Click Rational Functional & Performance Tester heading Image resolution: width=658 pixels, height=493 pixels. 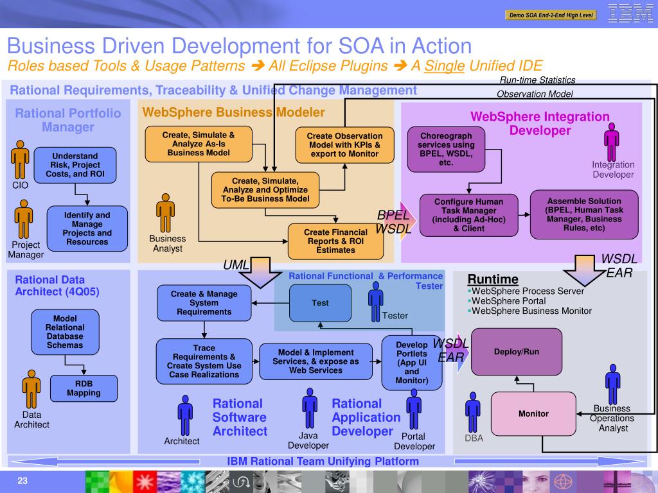tap(366, 281)
